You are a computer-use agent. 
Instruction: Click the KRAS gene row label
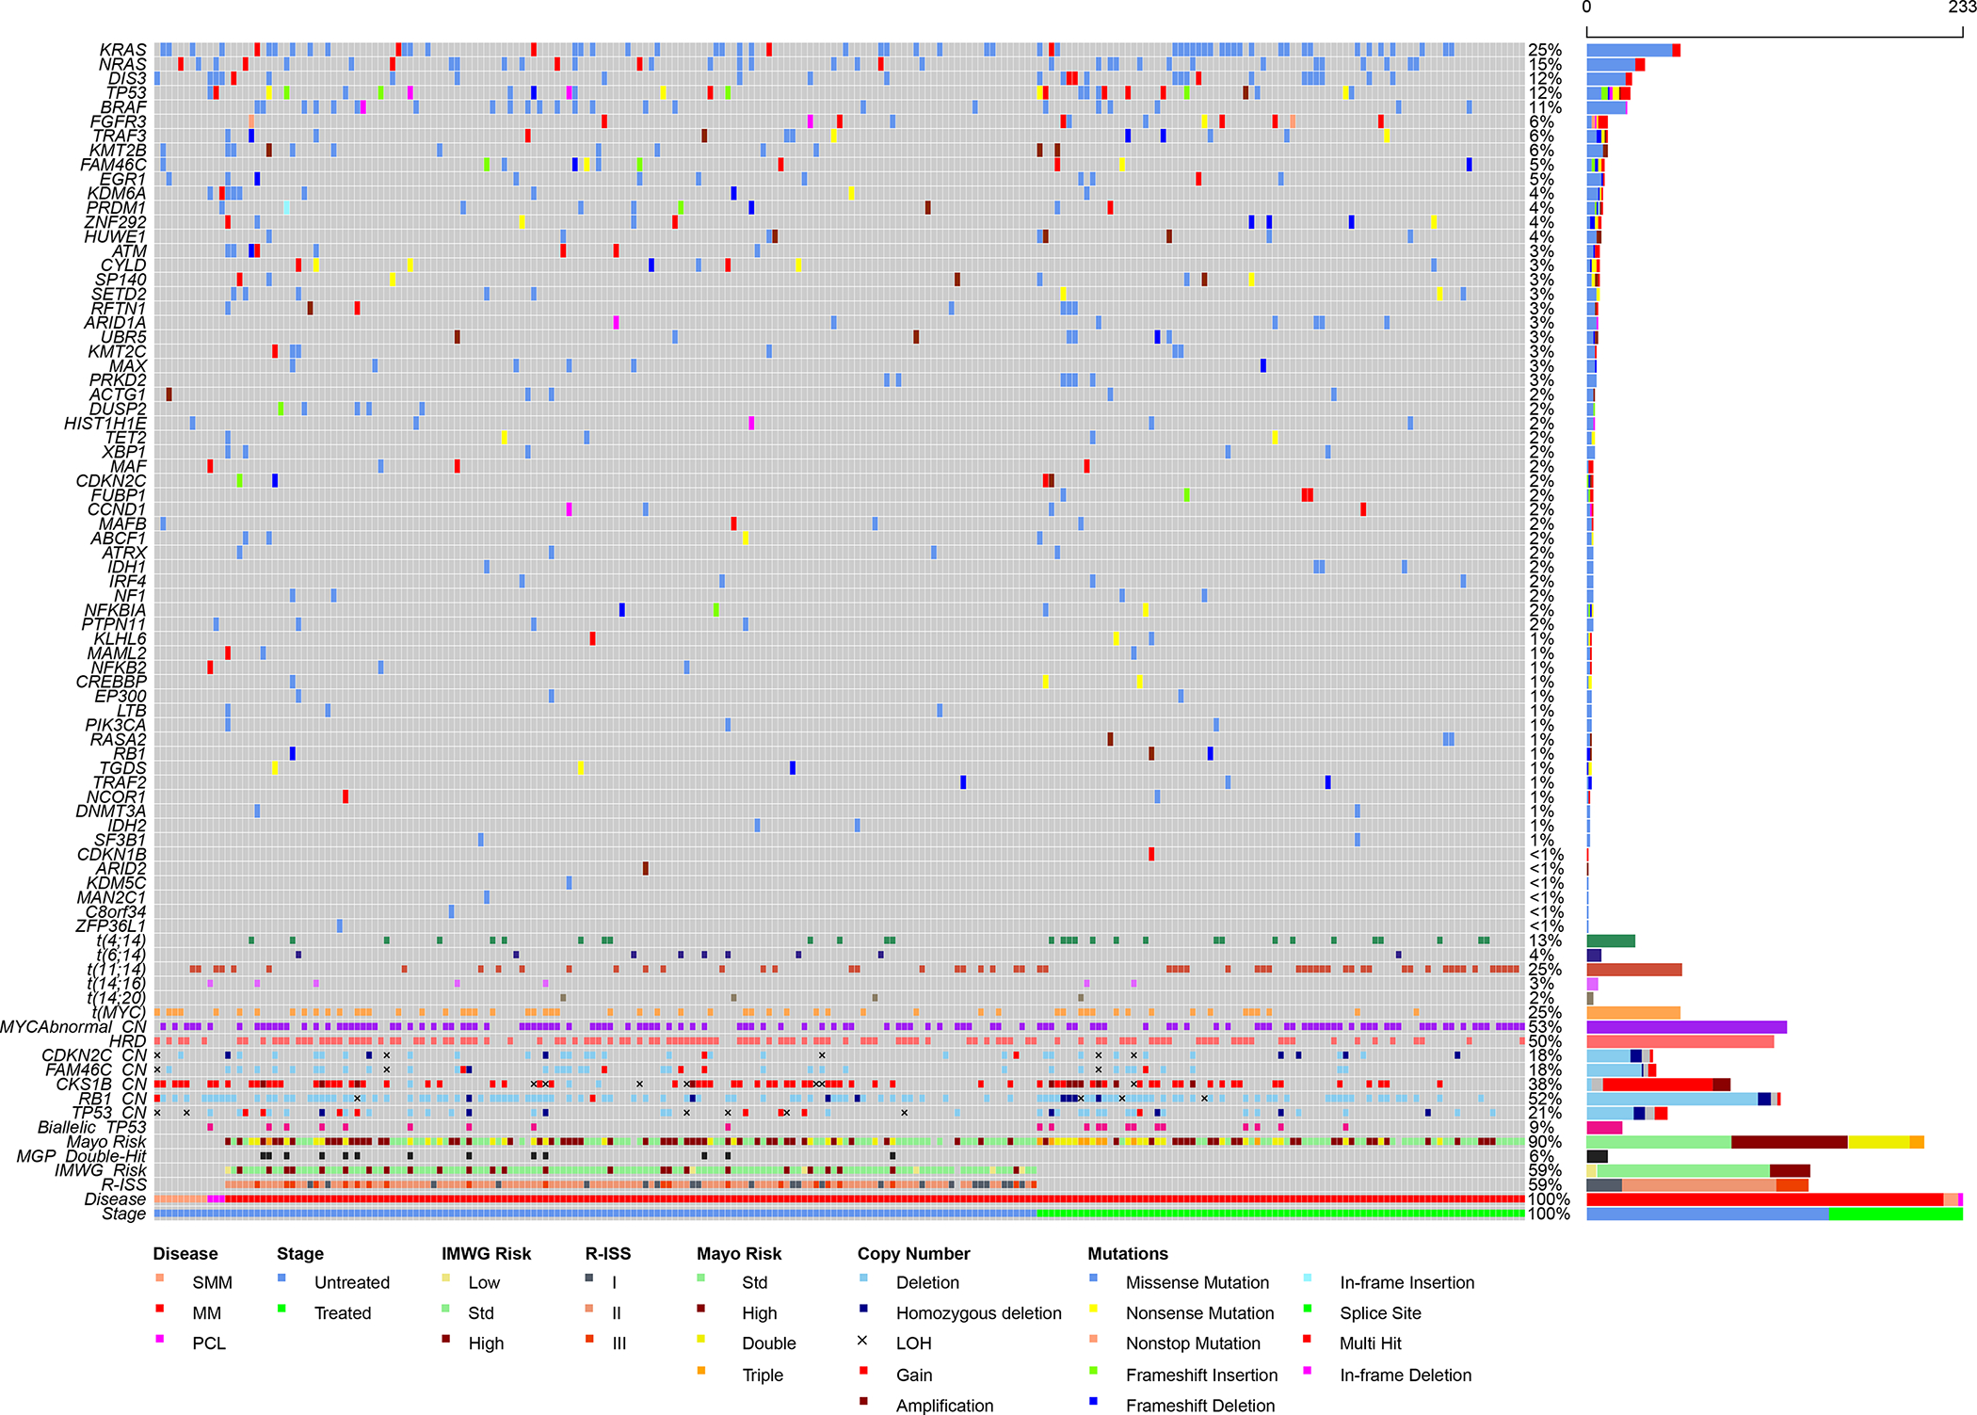[x=123, y=50]
